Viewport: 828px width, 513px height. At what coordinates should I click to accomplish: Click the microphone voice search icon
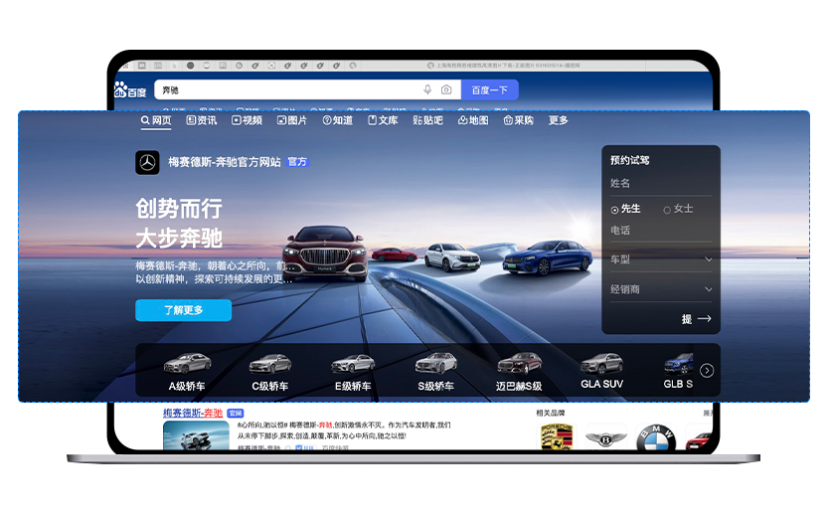[427, 89]
